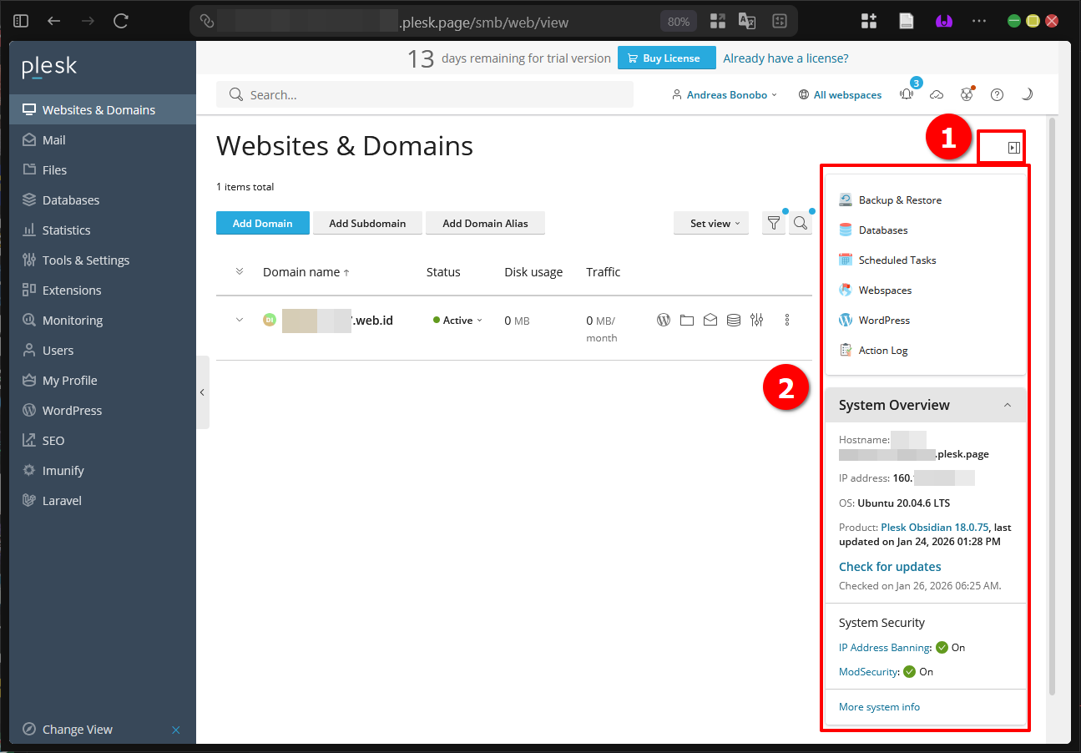The width and height of the screenshot is (1081, 753).
Task: Open the Set view dropdown
Action: tap(710, 223)
